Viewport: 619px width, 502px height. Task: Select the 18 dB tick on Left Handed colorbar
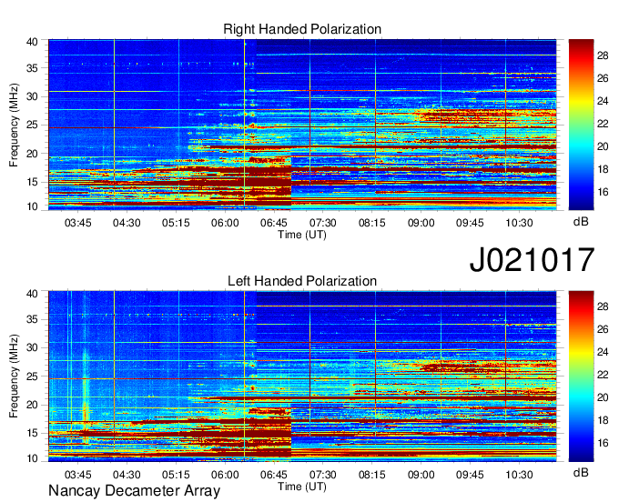point(603,420)
